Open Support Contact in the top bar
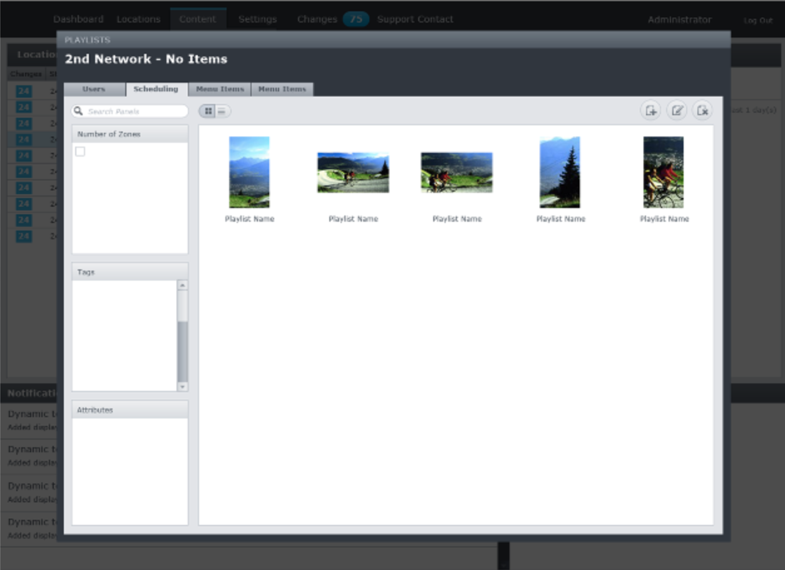This screenshot has width=785, height=570. [415, 19]
